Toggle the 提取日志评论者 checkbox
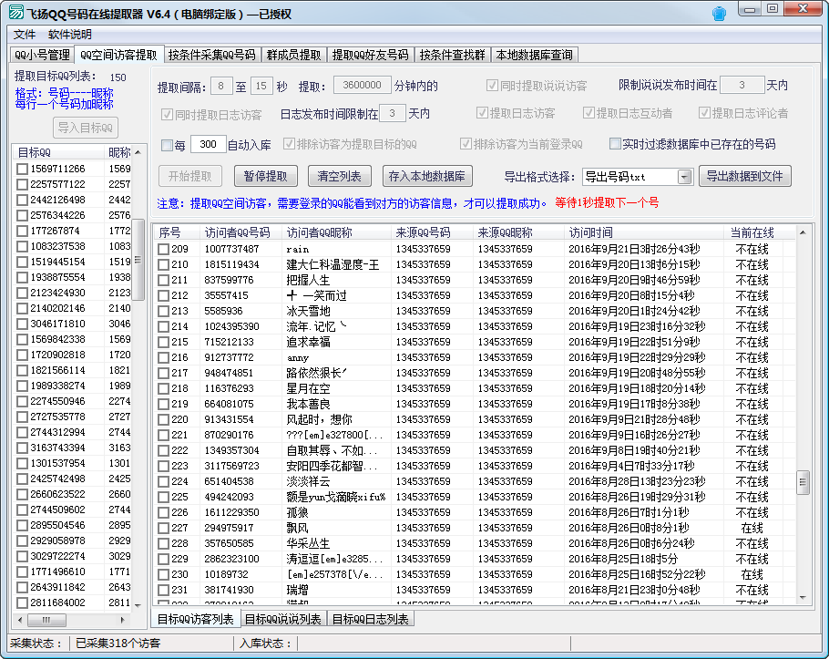Image resolution: width=829 pixels, height=659 pixels. (704, 113)
